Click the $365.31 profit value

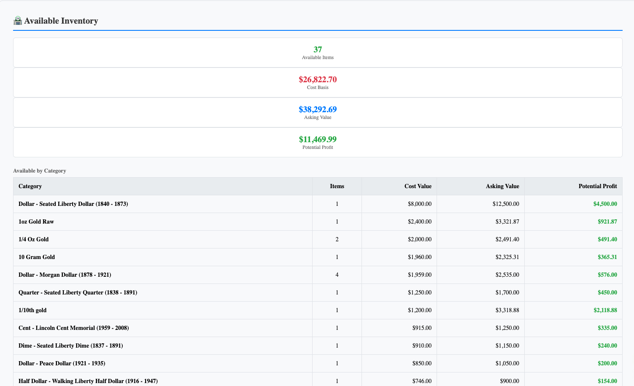pos(607,257)
